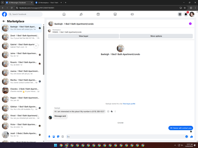Open the Windows Start menu
The image size is (198, 148).
[55, 145]
